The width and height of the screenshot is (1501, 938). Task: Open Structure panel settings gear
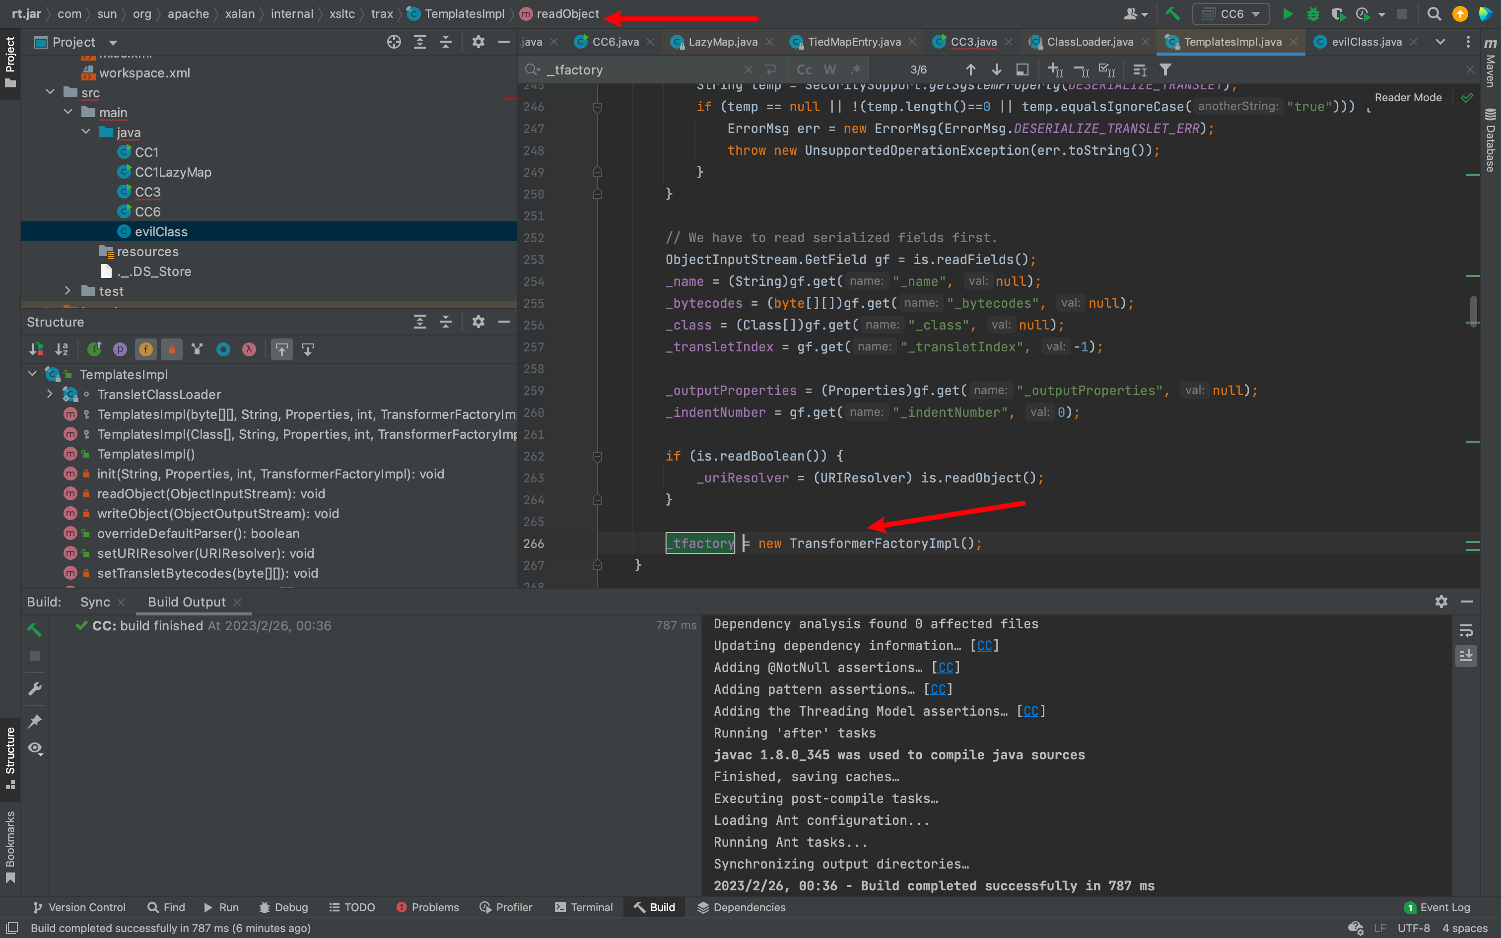pyautogui.click(x=478, y=322)
